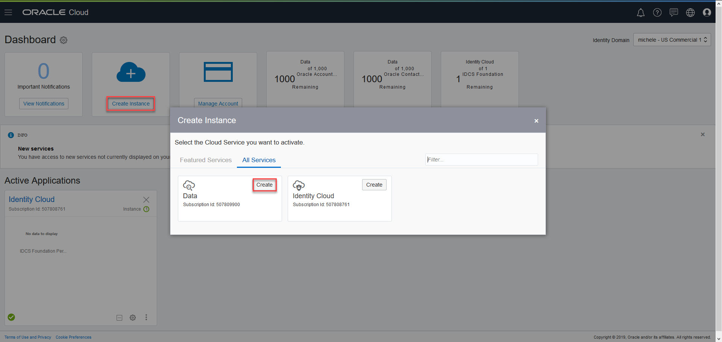The image size is (722, 342).
Task: Select the All Services tab
Action: (x=259, y=160)
